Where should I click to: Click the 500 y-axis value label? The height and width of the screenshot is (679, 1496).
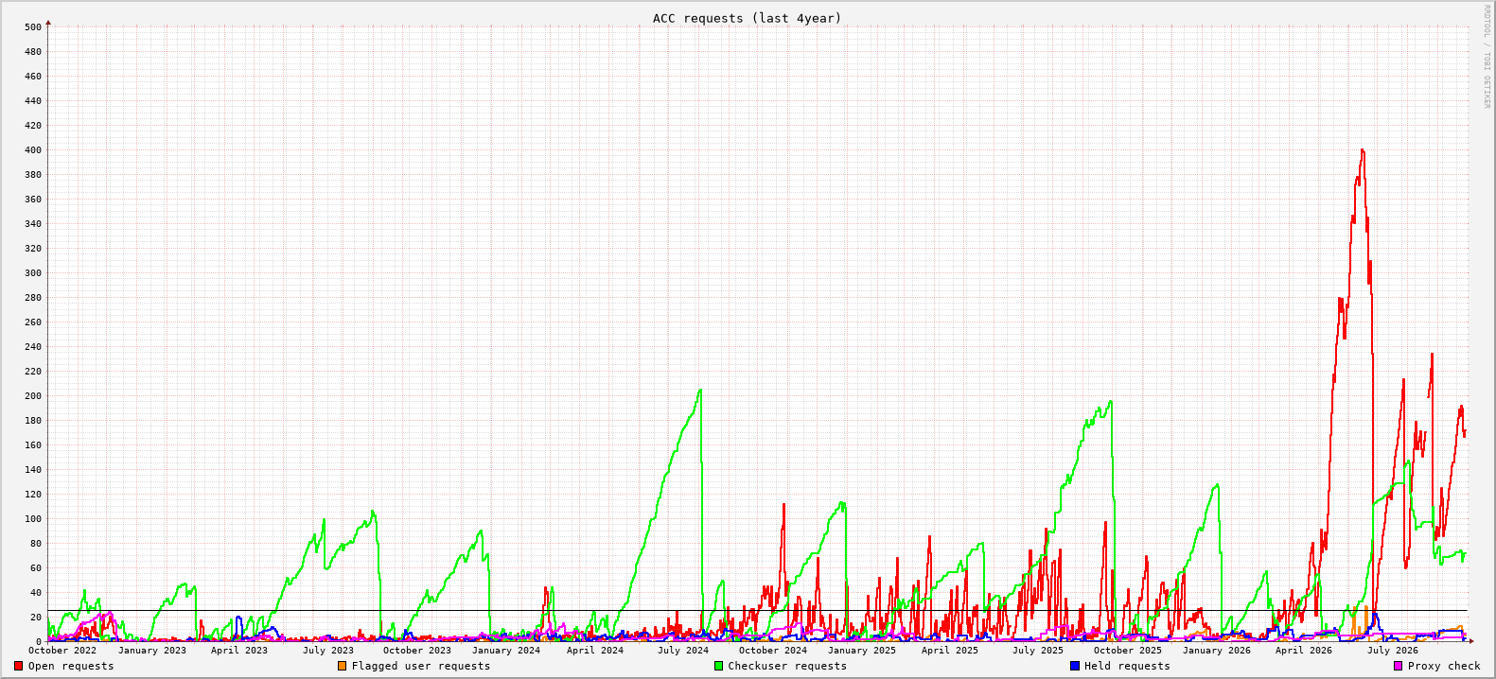pyautogui.click(x=33, y=27)
